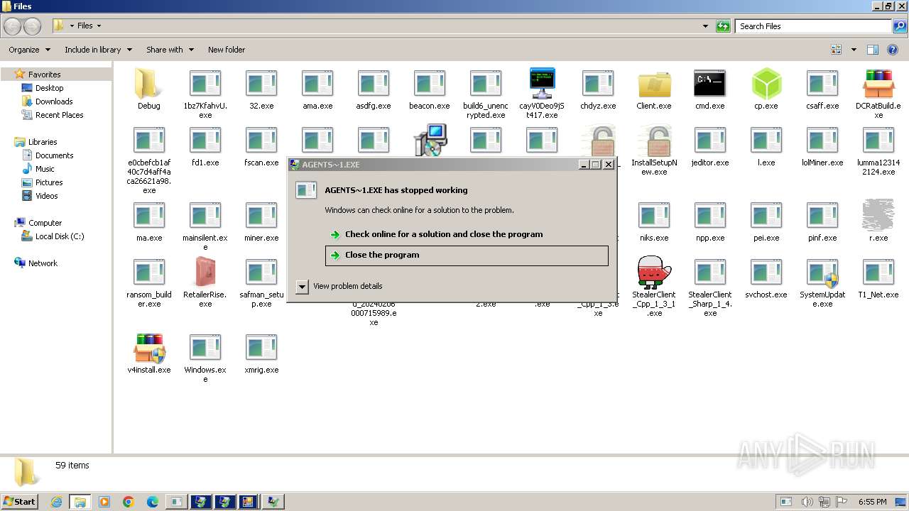Screen dimensions: 909x511
Task: Open Recent Places in navigation pane
Action: tap(59, 115)
